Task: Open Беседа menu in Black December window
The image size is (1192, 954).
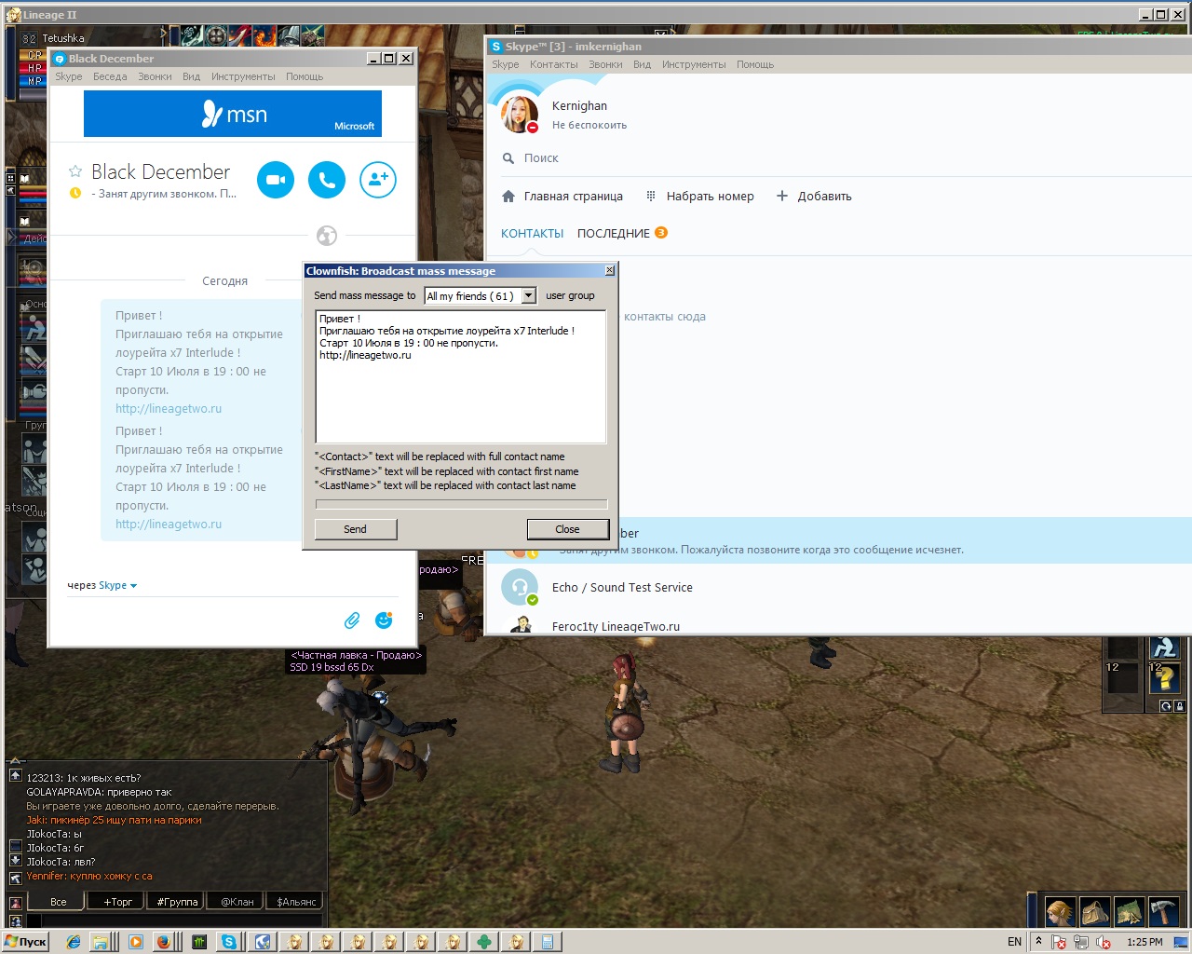Action: [110, 76]
